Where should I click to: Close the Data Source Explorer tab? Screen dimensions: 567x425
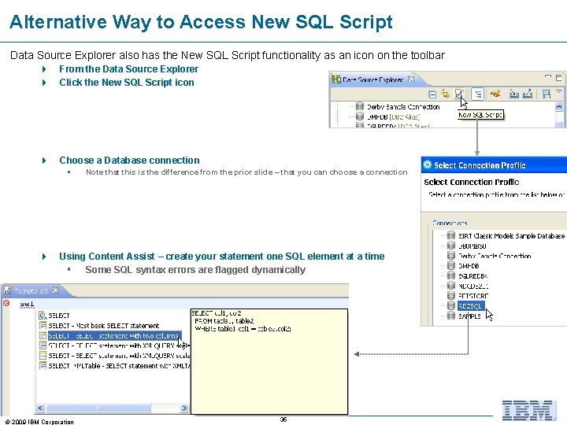411,79
